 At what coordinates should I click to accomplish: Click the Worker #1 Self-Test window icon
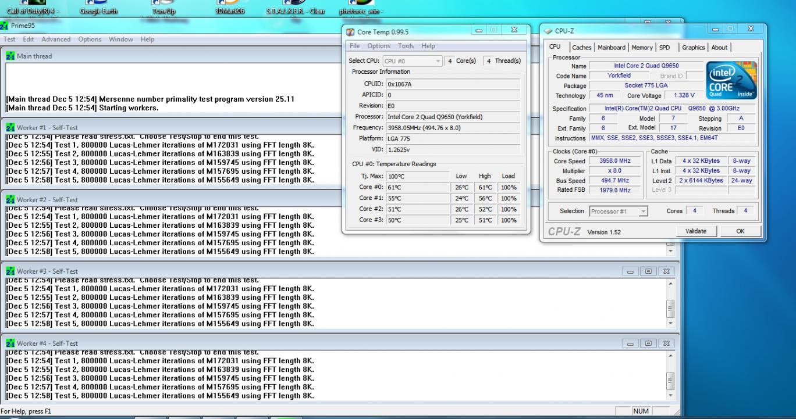(x=10, y=127)
